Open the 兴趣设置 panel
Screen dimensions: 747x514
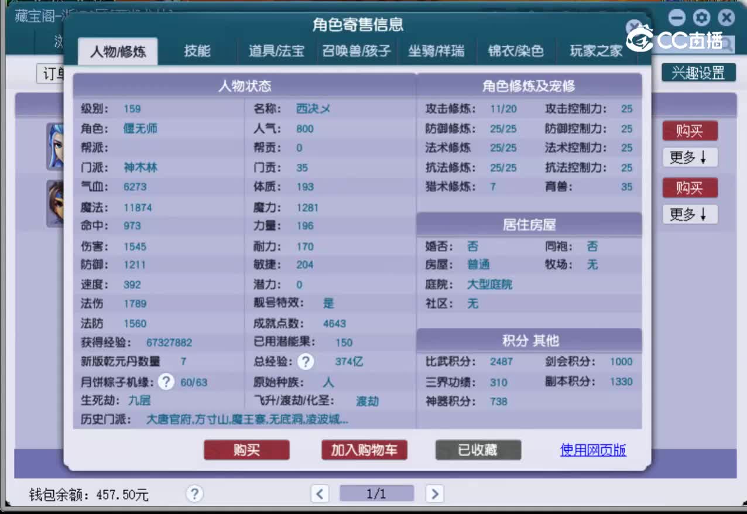coord(698,73)
